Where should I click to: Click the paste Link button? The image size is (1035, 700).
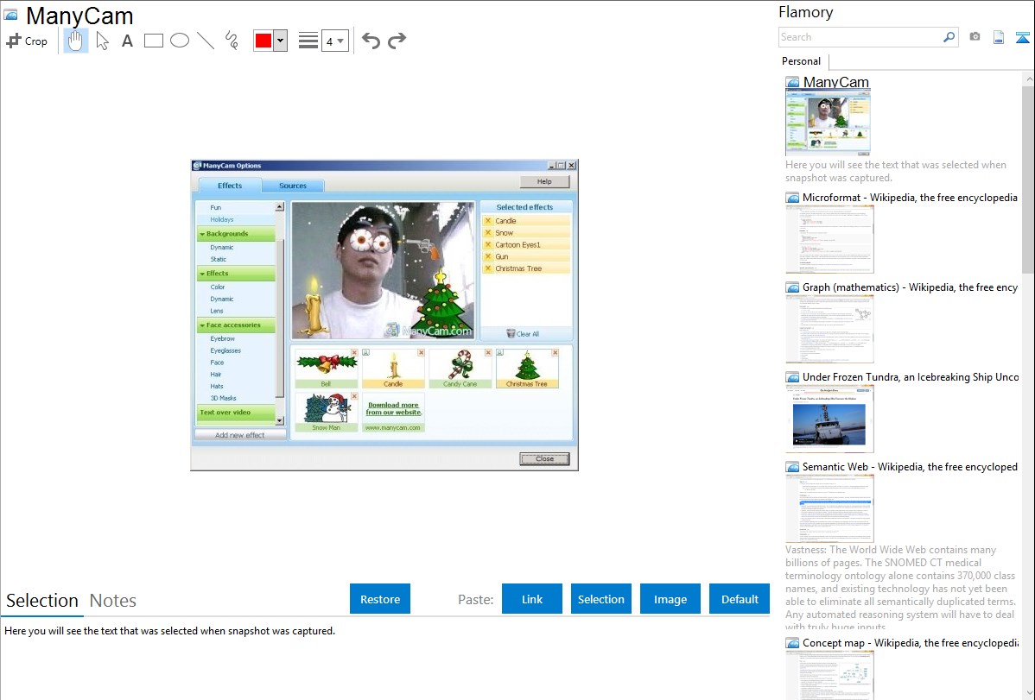pyautogui.click(x=532, y=599)
